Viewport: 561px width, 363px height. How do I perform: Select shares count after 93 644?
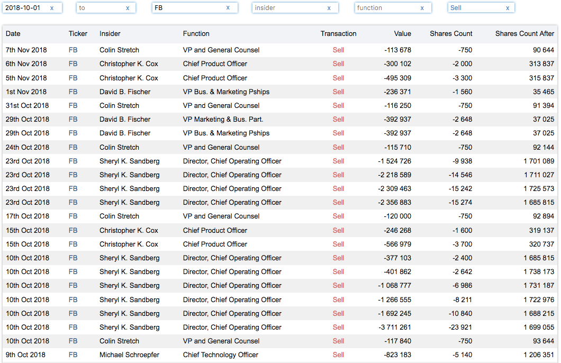tap(544, 341)
